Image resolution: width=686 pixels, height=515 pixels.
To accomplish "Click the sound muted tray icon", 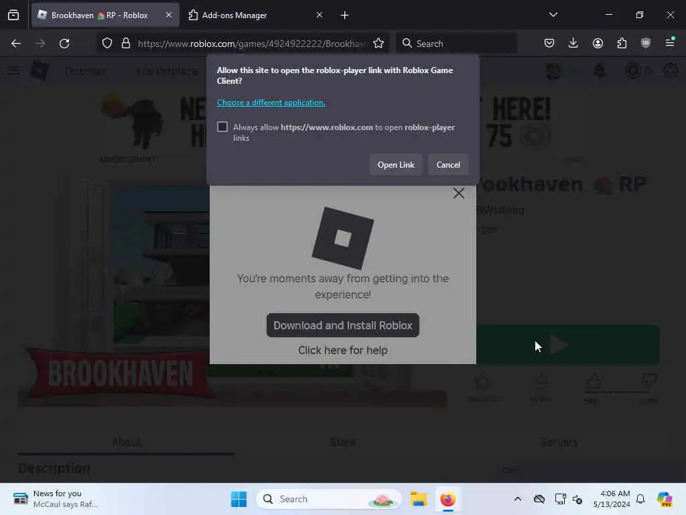I will click(x=577, y=499).
